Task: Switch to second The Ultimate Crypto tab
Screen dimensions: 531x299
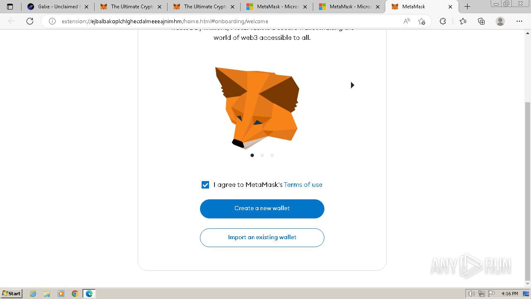Action: click(x=205, y=7)
